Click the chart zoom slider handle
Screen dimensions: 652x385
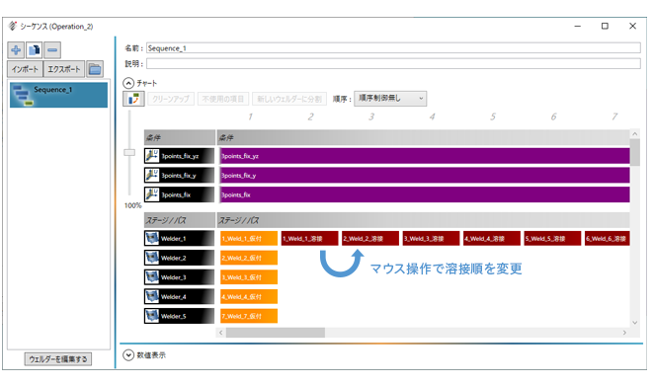click(x=129, y=152)
